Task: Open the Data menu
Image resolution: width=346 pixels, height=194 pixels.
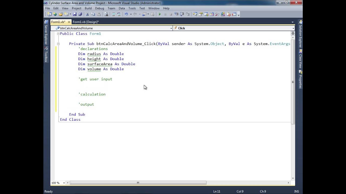Action: (x=122, y=8)
